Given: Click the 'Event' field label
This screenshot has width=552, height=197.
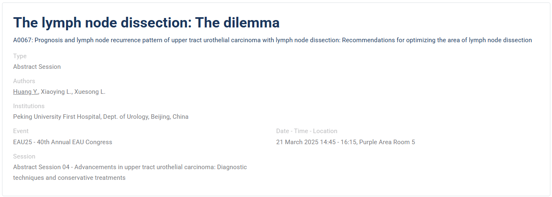Looking at the screenshot, I should point(21,131).
